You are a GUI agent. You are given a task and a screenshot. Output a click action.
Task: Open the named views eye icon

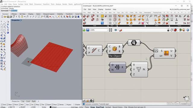point(116,30)
